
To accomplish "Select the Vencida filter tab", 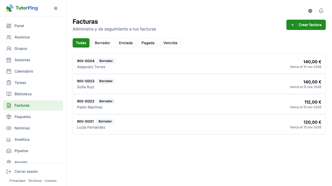I will (x=170, y=43).
